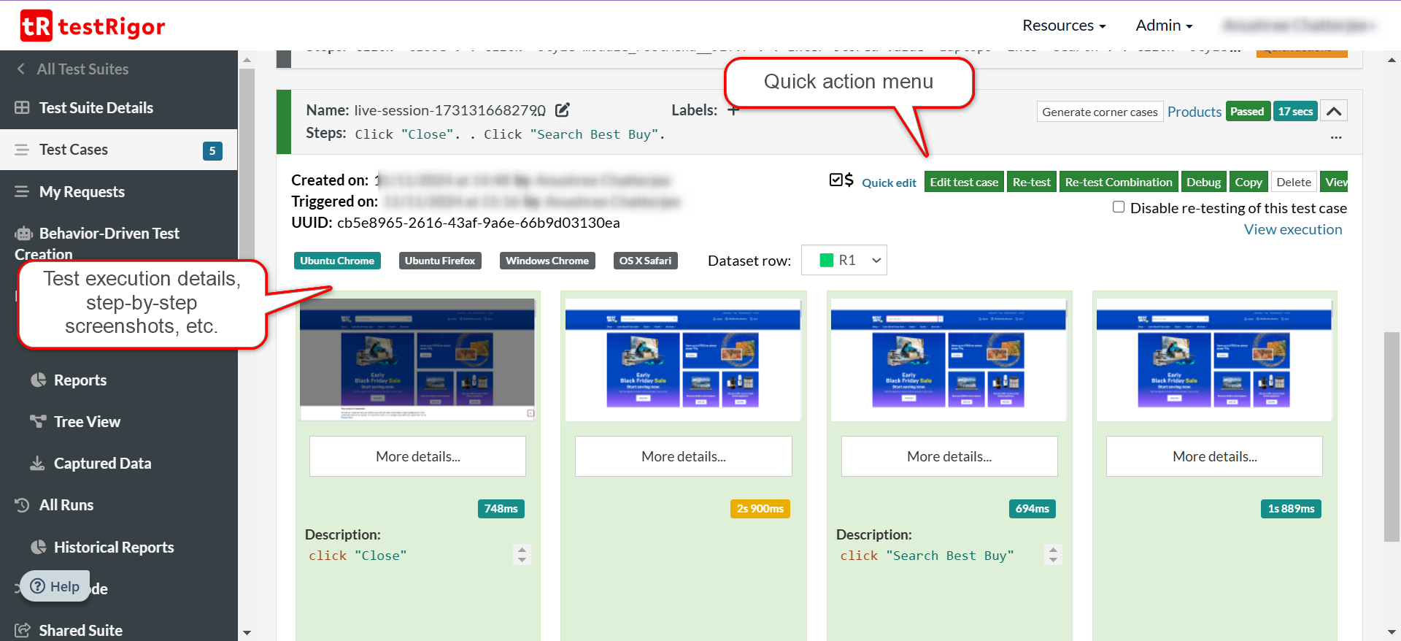Open the Resources menu

point(1064,26)
